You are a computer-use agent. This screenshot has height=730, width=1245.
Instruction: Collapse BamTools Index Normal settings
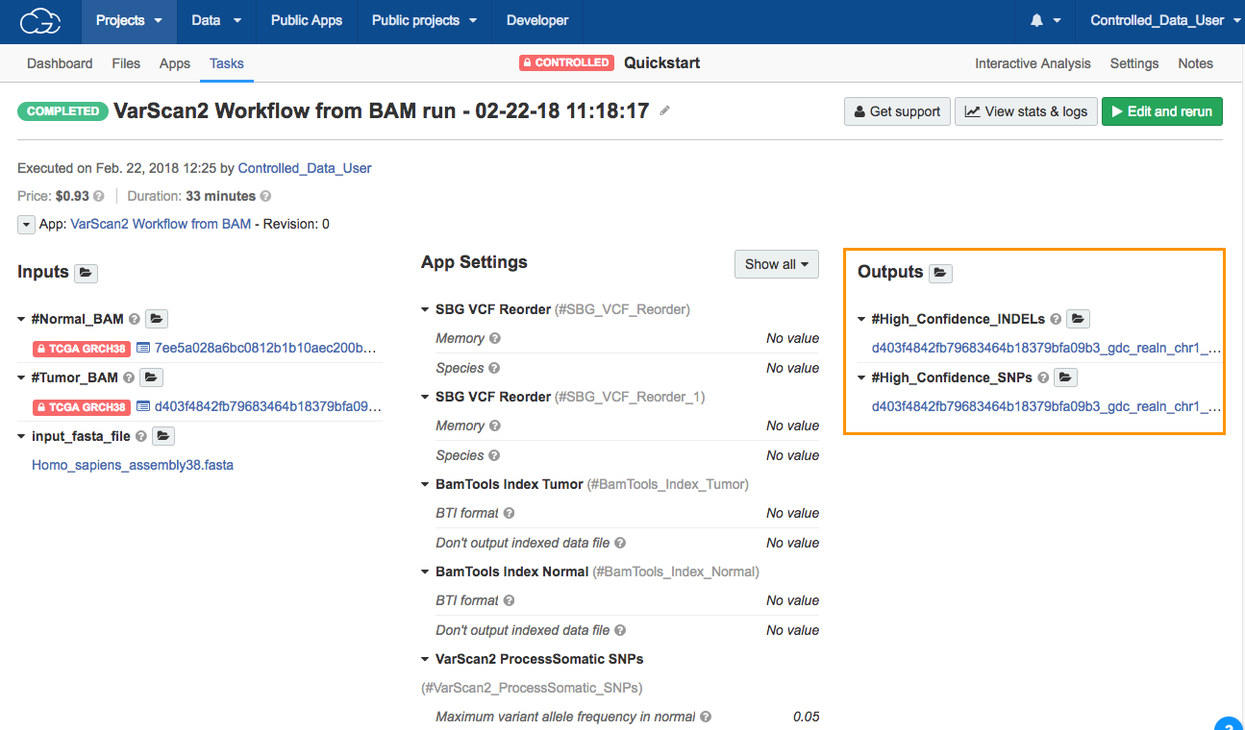[426, 572]
